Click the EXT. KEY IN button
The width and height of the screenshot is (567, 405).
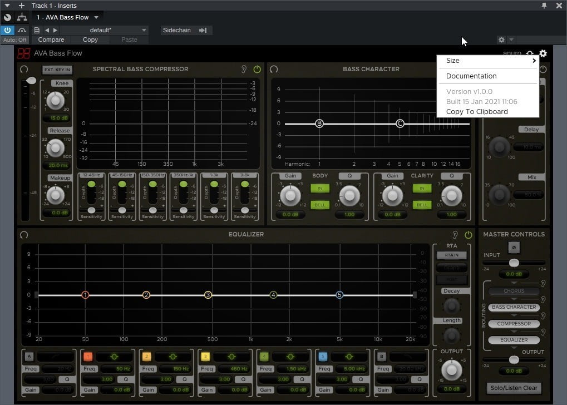click(57, 70)
